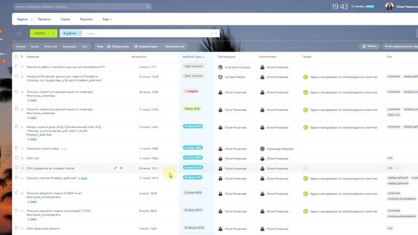Click the Комментарии counter filter

(x=146, y=46)
